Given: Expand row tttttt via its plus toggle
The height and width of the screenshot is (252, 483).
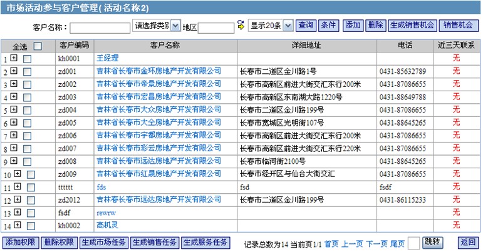Looking at the screenshot, I should coord(17,186).
